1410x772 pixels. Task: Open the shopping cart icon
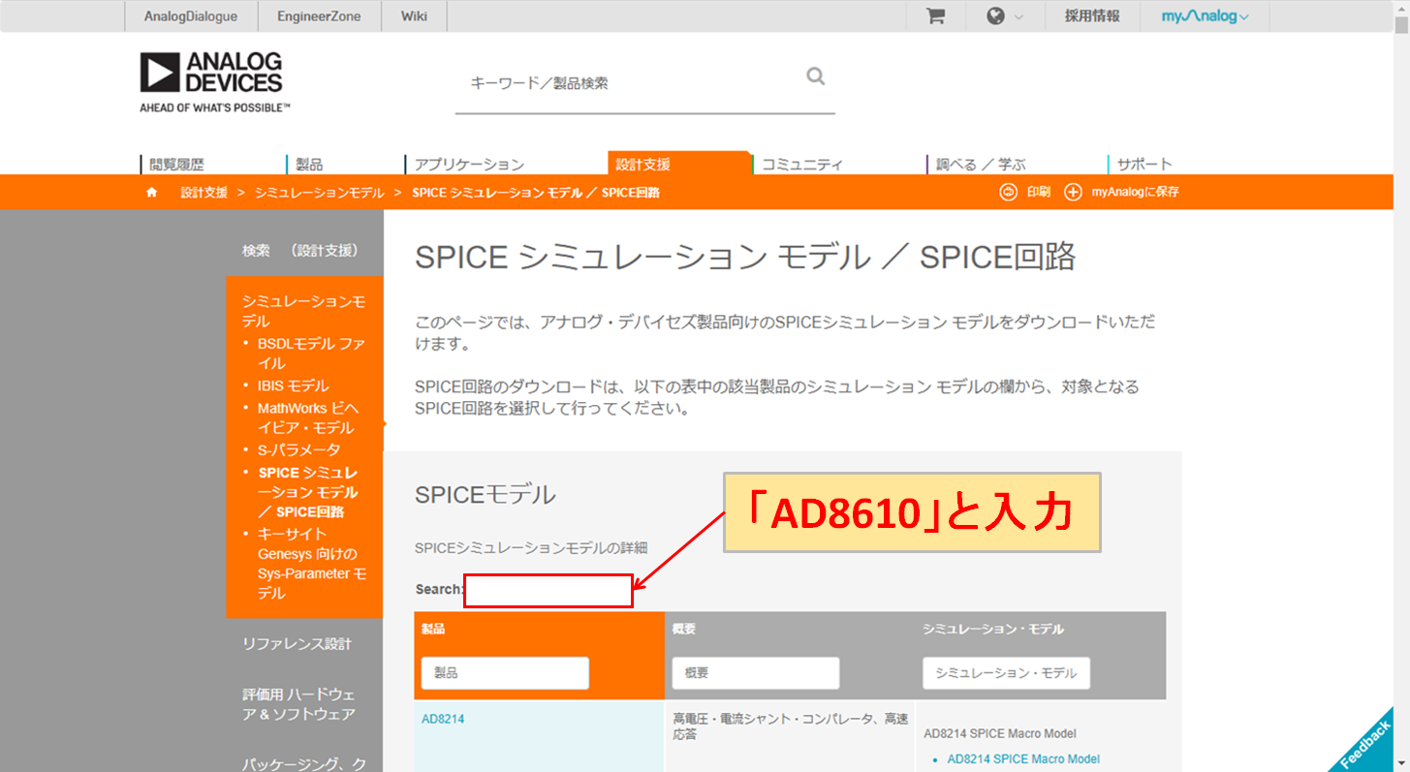pyautogui.click(x=934, y=15)
